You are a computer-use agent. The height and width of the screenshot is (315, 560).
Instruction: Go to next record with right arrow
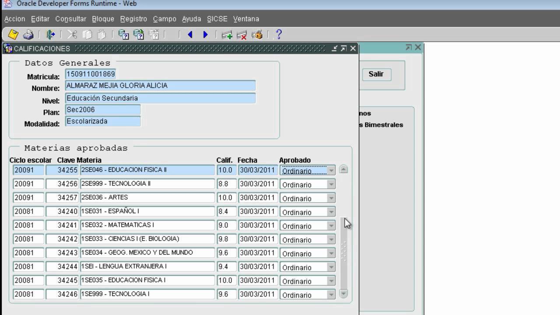205,35
